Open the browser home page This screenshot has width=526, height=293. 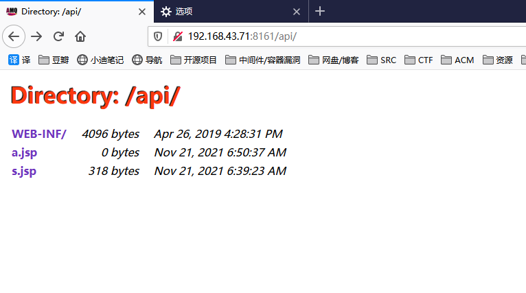[x=80, y=36]
